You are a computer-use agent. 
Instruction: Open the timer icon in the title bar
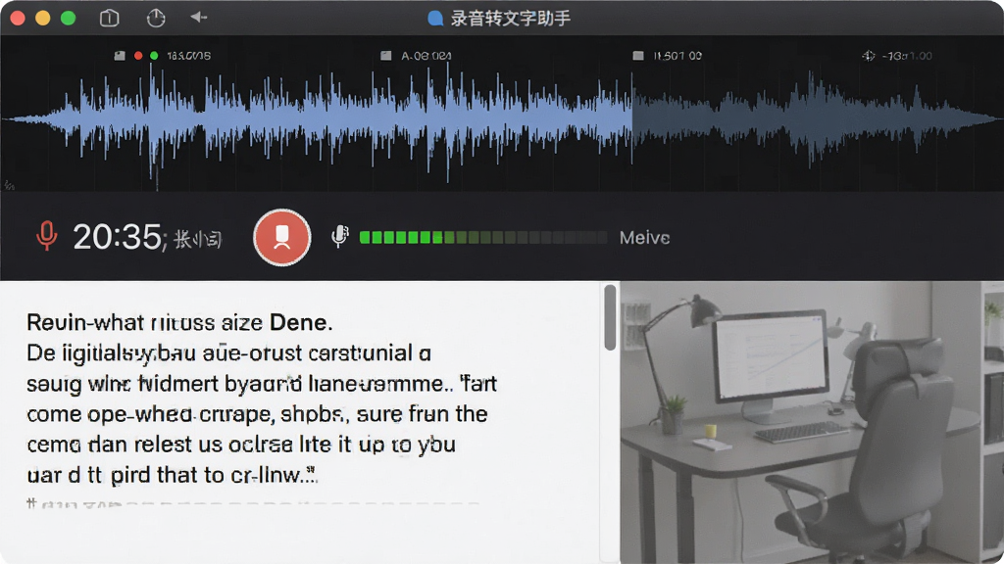(x=156, y=18)
